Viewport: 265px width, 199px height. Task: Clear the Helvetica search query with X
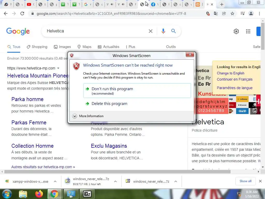pos(151,31)
